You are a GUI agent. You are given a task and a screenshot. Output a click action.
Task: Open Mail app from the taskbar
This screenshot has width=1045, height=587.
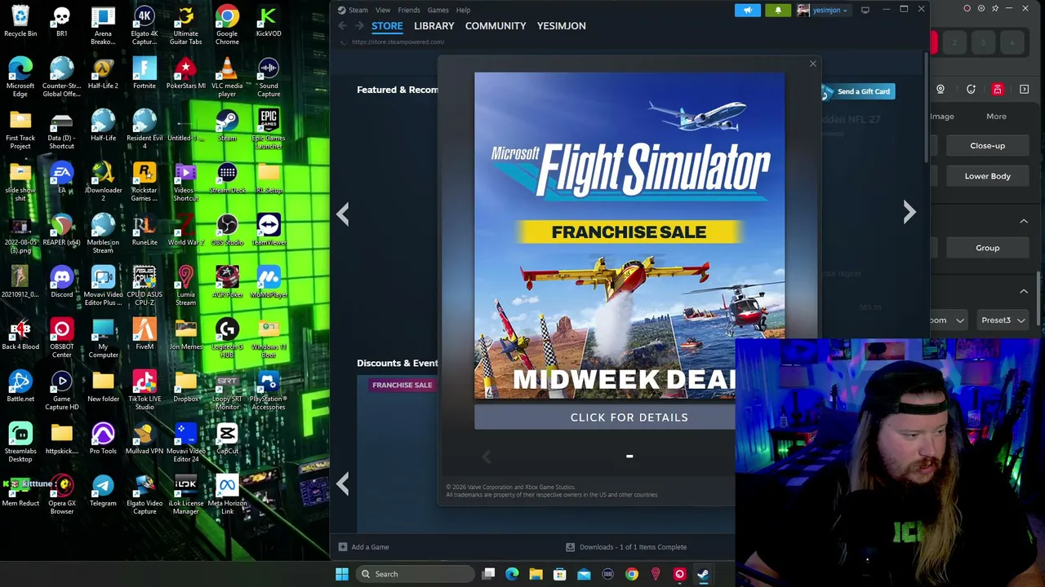(584, 574)
